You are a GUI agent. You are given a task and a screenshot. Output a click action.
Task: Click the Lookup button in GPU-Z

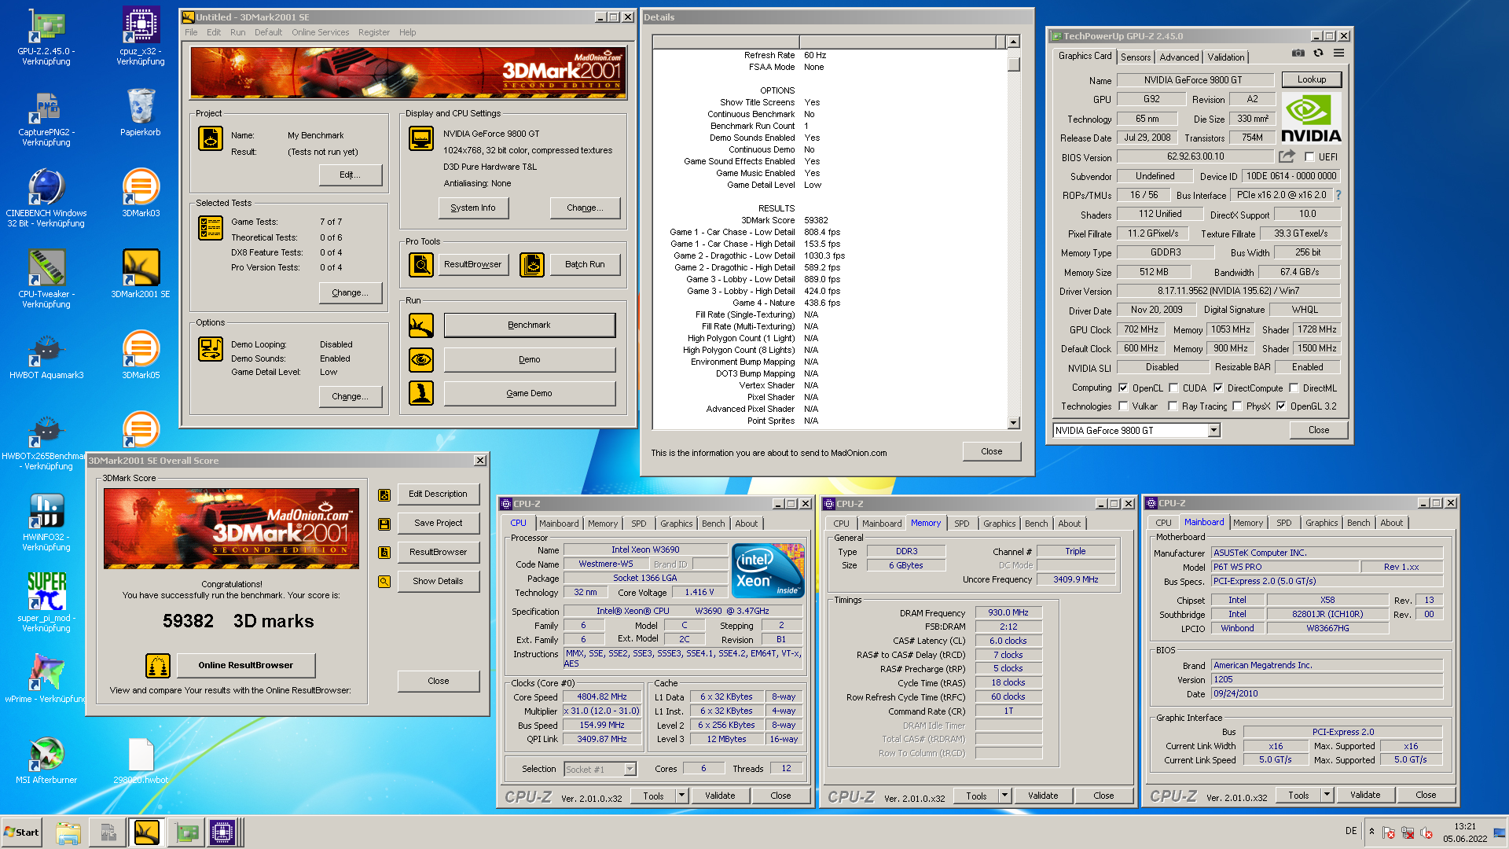coord(1311,80)
